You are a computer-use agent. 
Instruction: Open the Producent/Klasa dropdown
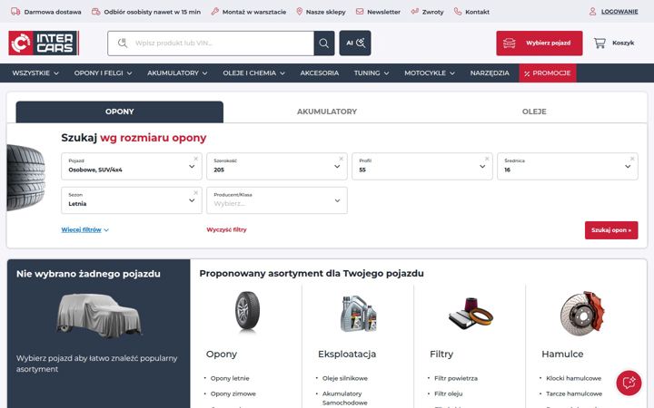(277, 200)
